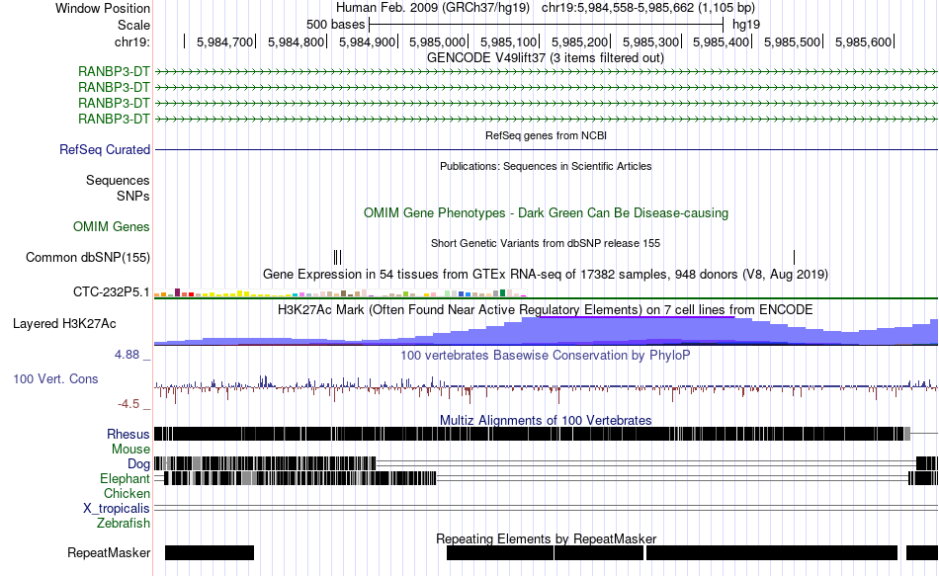Click the Dog alignment block on the left
939x576 pixels.
tap(265, 463)
